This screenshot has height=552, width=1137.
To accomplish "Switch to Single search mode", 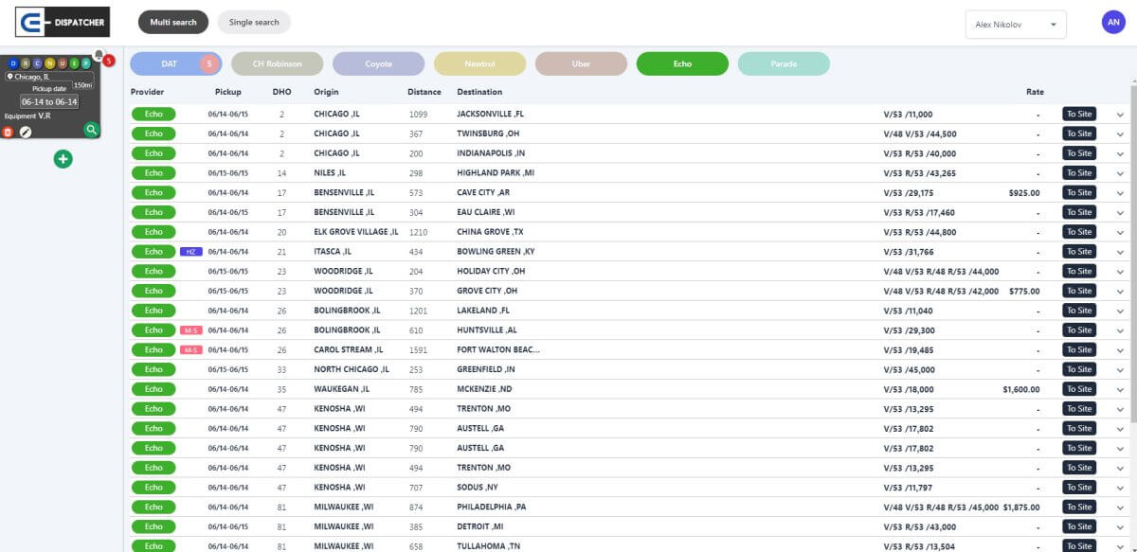I will point(254,22).
